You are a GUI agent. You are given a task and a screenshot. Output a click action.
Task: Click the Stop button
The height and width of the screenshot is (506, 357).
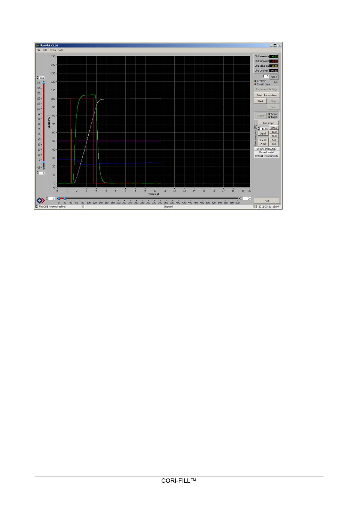pos(273,101)
